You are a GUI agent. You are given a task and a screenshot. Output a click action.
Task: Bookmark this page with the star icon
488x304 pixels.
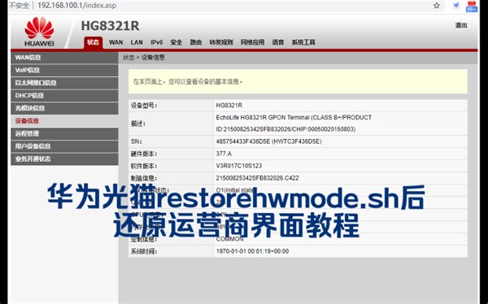(x=437, y=6)
